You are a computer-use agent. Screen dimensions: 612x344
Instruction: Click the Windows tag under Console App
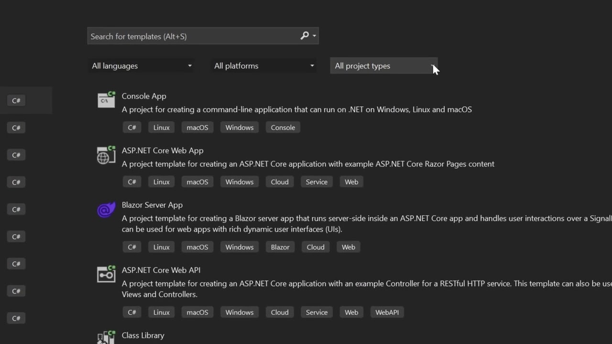[x=240, y=128]
